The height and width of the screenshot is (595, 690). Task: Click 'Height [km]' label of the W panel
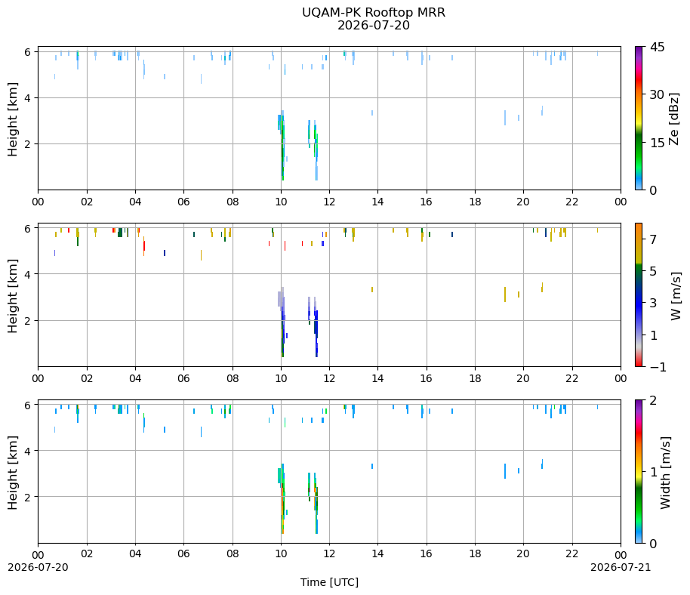(x=12, y=296)
